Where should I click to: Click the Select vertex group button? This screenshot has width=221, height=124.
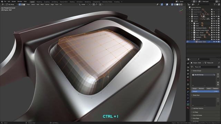(209, 89)
